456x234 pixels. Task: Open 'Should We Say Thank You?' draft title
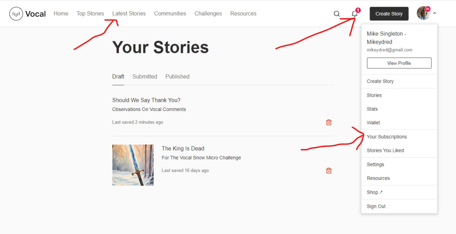[x=146, y=100]
